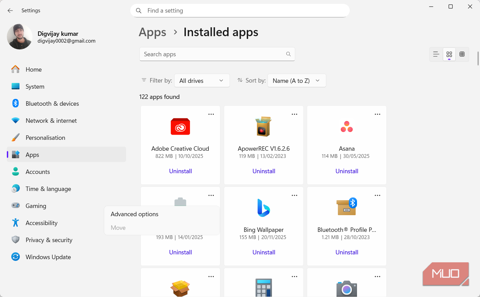This screenshot has width=480, height=297.
Task: Focus the Find a setting search box
Action: tap(240, 11)
